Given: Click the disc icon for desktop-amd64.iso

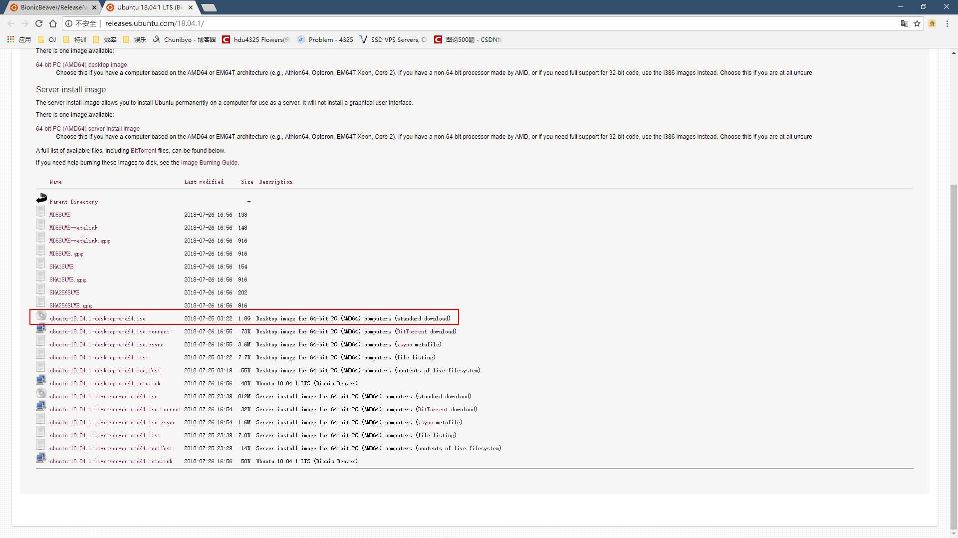Looking at the screenshot, I should 41,315.
